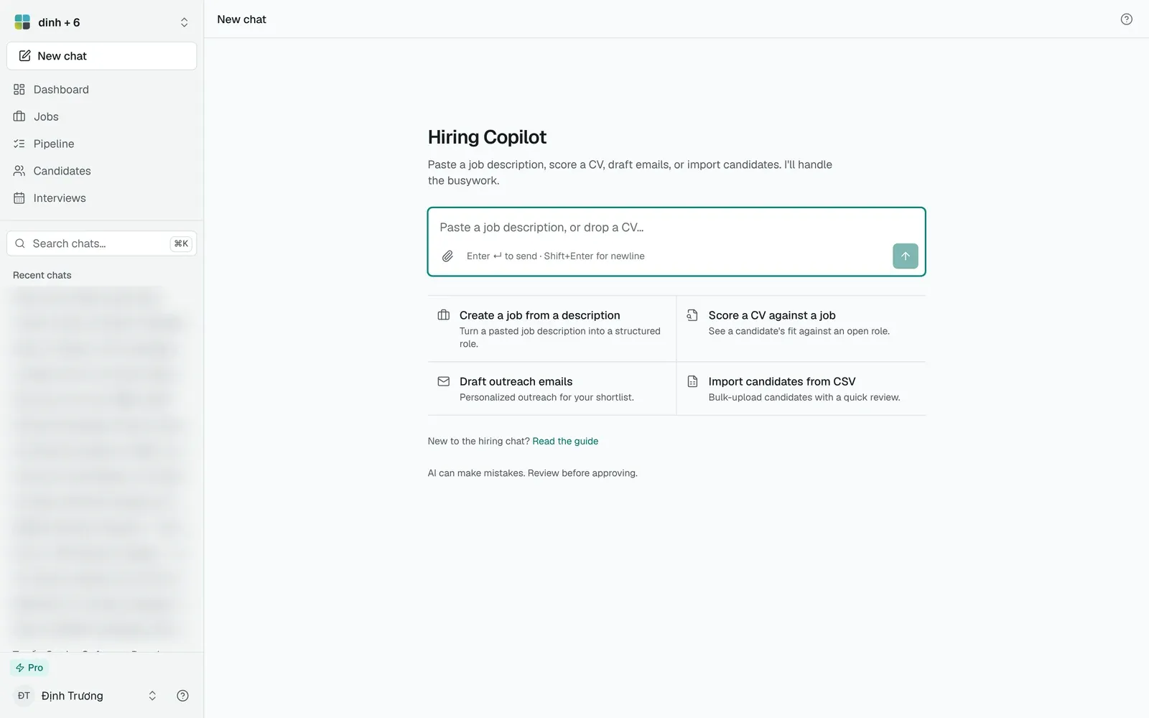Click the Dashboard grid icon
This screenshot has width=1149, height=718.
click(19, 90)
